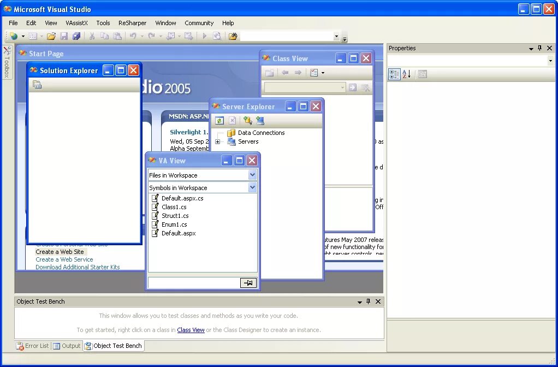558x367 pixels.
Task: Toggle Categorized view in Properties panel
Action: point(394,74)
